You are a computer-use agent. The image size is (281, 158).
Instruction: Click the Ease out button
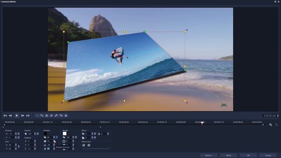[89, 145]
